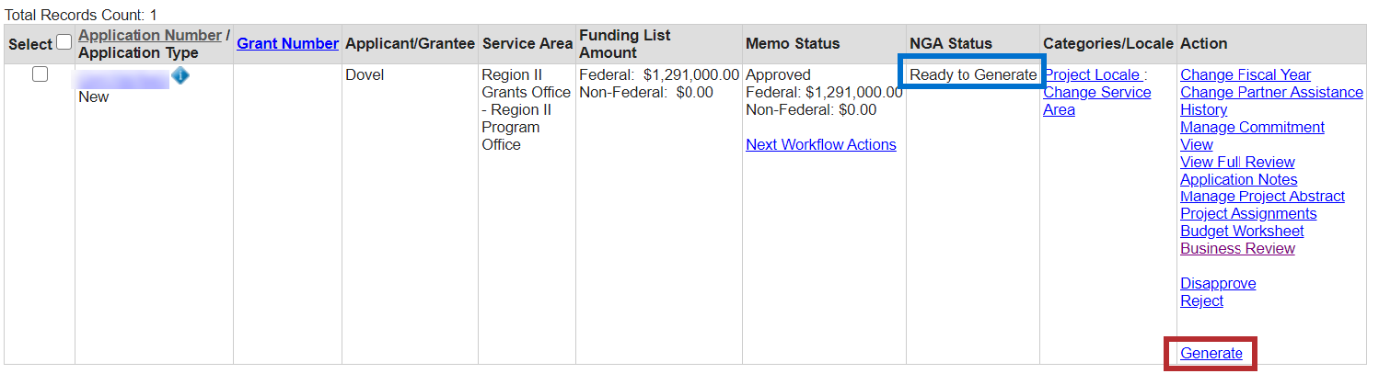Open the Project Locale link

pyautogui.click(x=1093, y=74)
